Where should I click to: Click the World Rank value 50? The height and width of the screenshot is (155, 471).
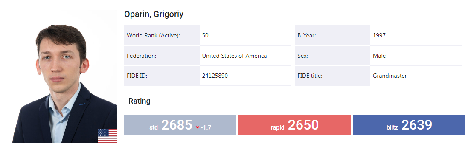click(x=205, y=35)
